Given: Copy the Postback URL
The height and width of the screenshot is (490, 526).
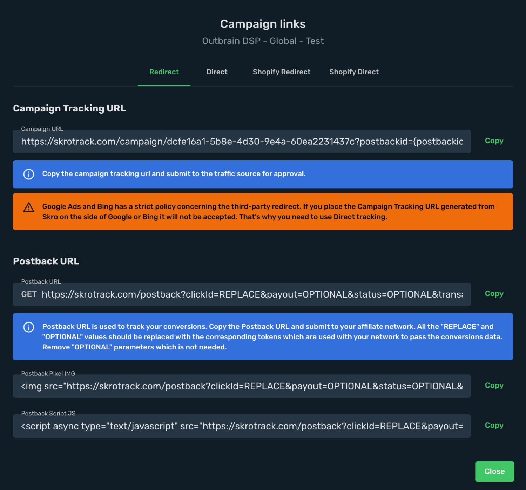Looking at the screenshot, I should tap(494, 294).
